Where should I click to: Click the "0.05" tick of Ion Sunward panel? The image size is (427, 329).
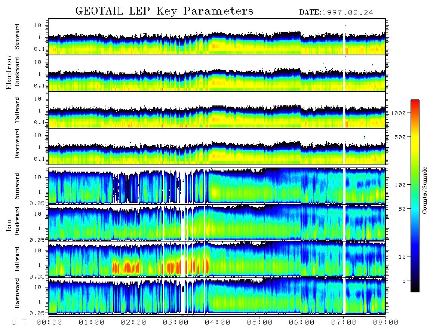(x=37, y=203)
